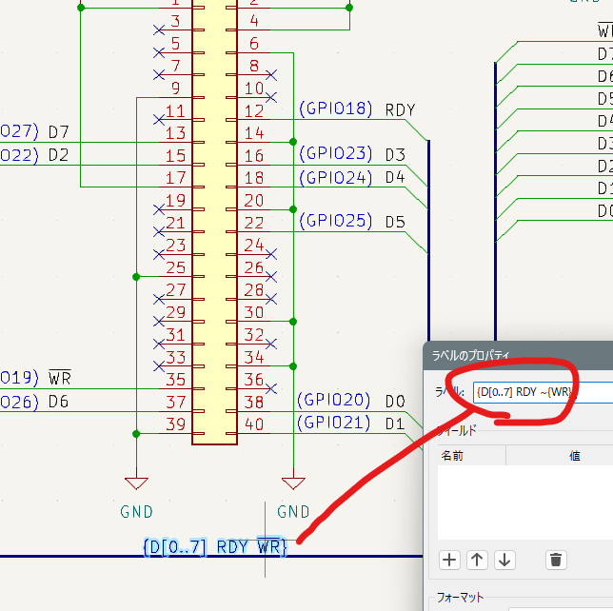The height and width of the screenshot is (611, 613).
Task: Click the 値 column header
Action: (x=575, y=456)
